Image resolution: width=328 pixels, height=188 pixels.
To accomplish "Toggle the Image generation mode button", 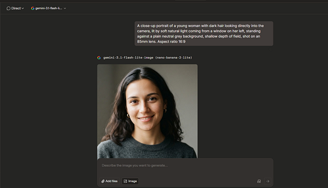I will tap(130, 181).
